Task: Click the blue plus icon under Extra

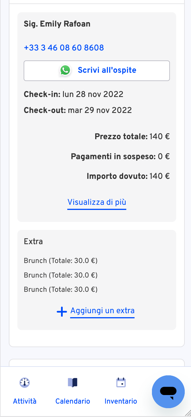Action: coord(62,312)
